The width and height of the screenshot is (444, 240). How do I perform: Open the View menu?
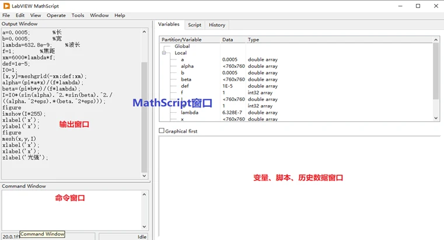[36, 15]
